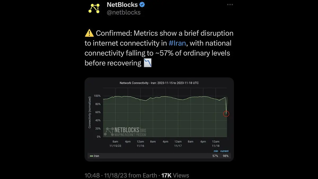Open the @netblocks handle link
The image size is (318, 179).
point(123,12)
